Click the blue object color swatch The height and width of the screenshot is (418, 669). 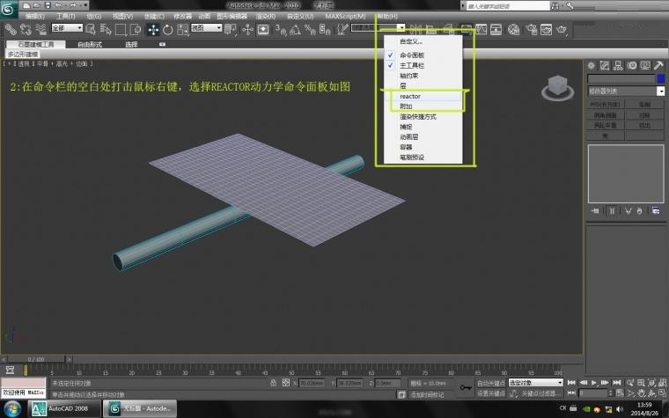pos(660,78)
